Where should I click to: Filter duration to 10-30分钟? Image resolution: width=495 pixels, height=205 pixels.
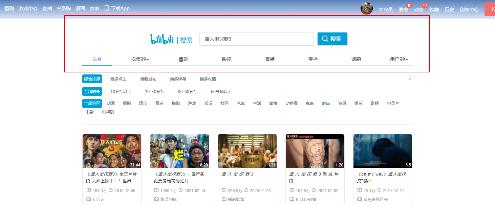[x=155, y=91]
